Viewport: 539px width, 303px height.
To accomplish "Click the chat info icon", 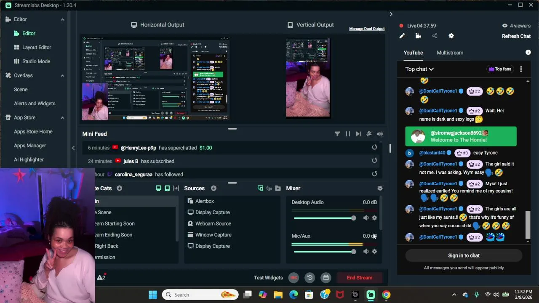I will 528,53.
